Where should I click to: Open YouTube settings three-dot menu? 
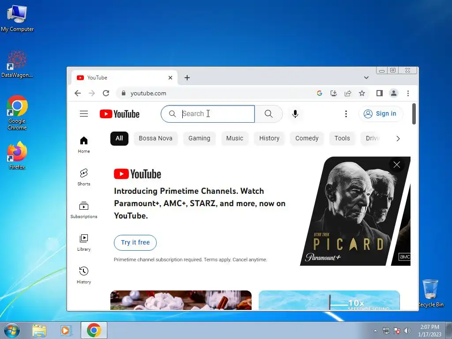click(x=346, y=114)
